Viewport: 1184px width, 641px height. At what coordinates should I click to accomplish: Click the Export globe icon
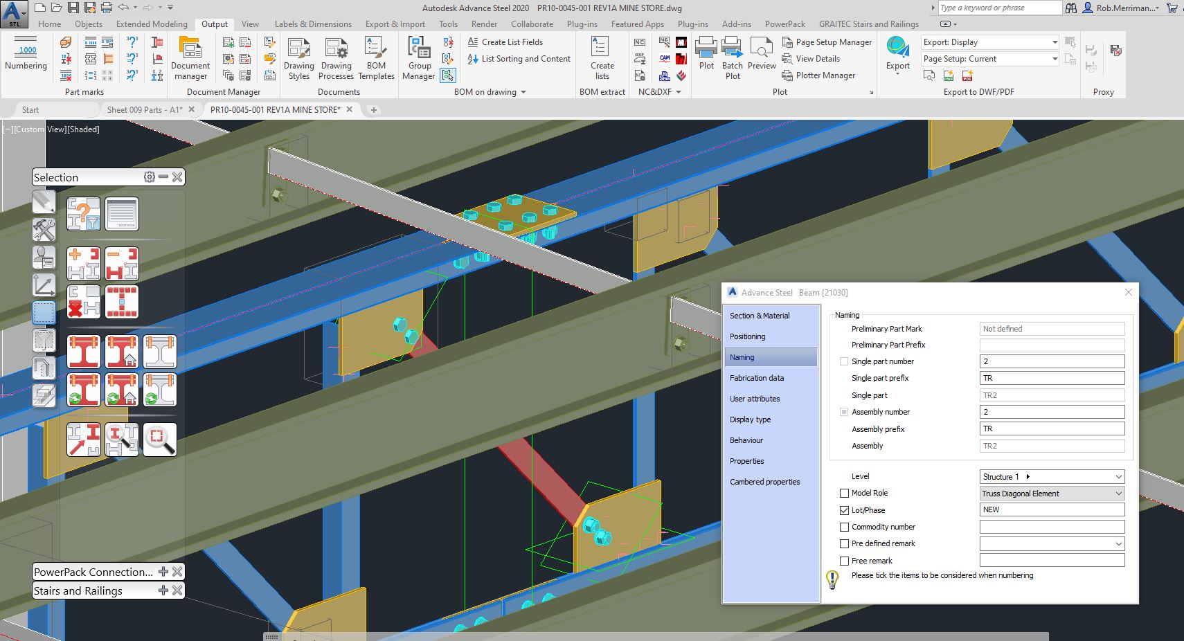point(897,48)
